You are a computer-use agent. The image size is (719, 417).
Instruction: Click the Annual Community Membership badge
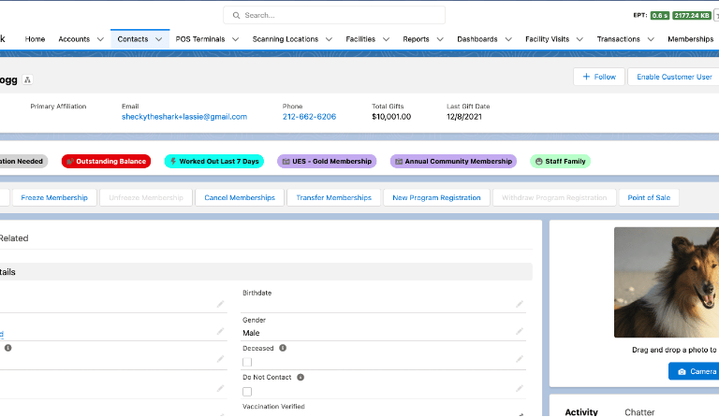tap(453, 161)
